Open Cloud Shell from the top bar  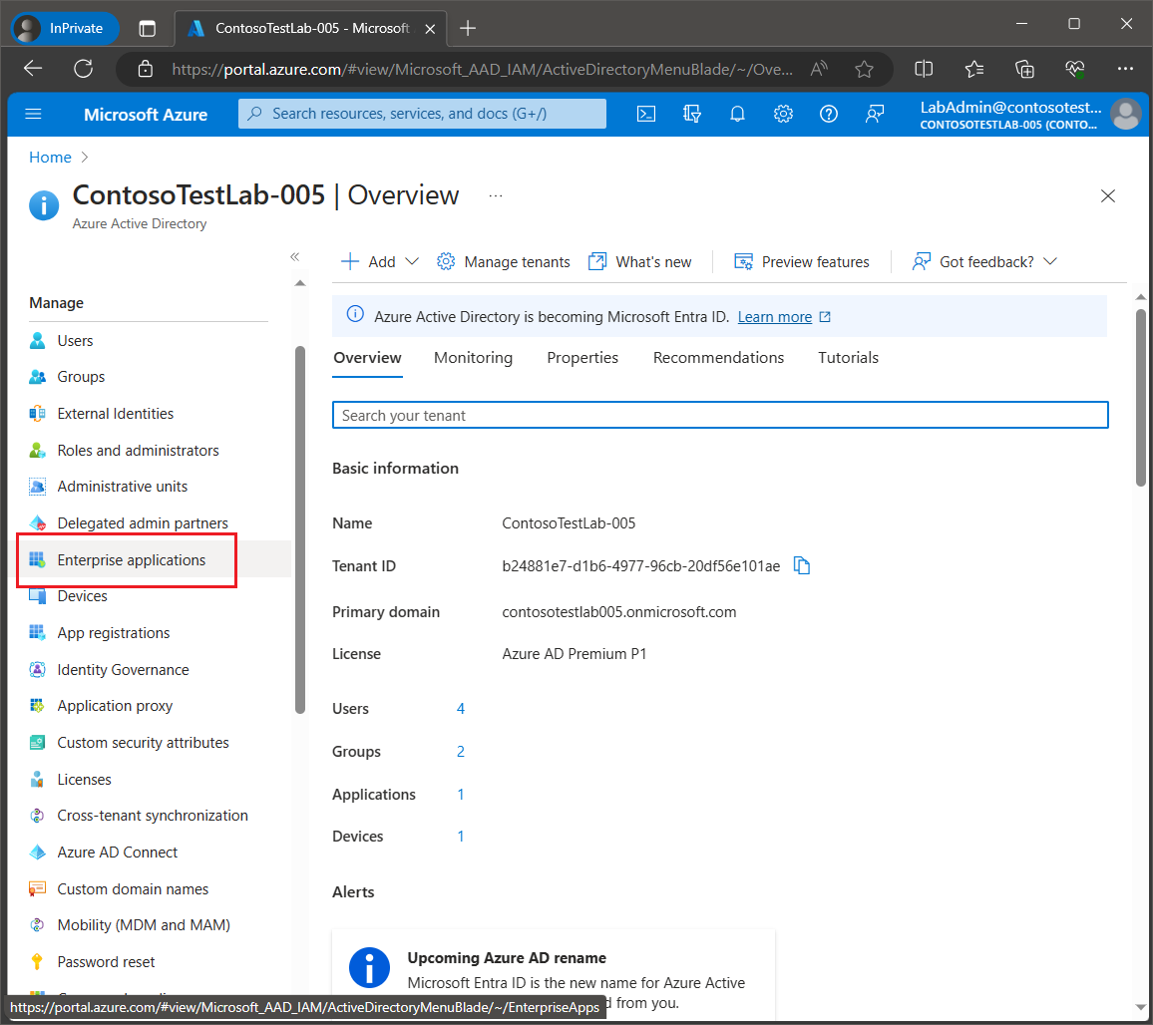tap(645, 114)
